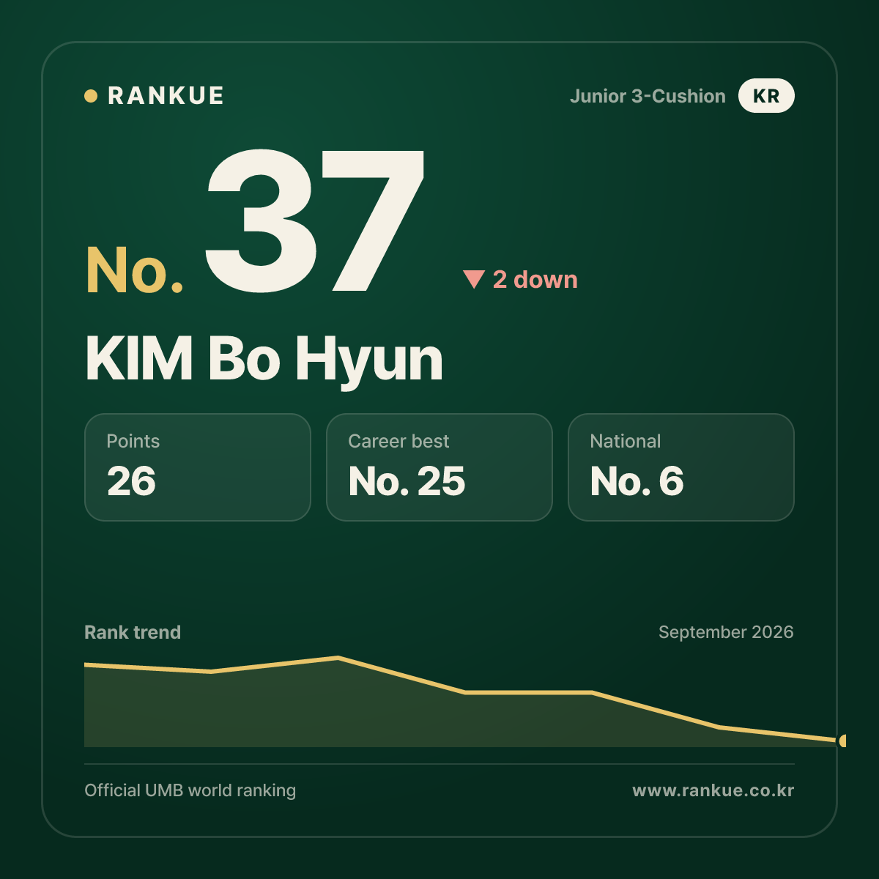This screenshot has width=879, height=879.
Task: Click the latest yellow data point on the trend line
Action: (x=842, y=741)
